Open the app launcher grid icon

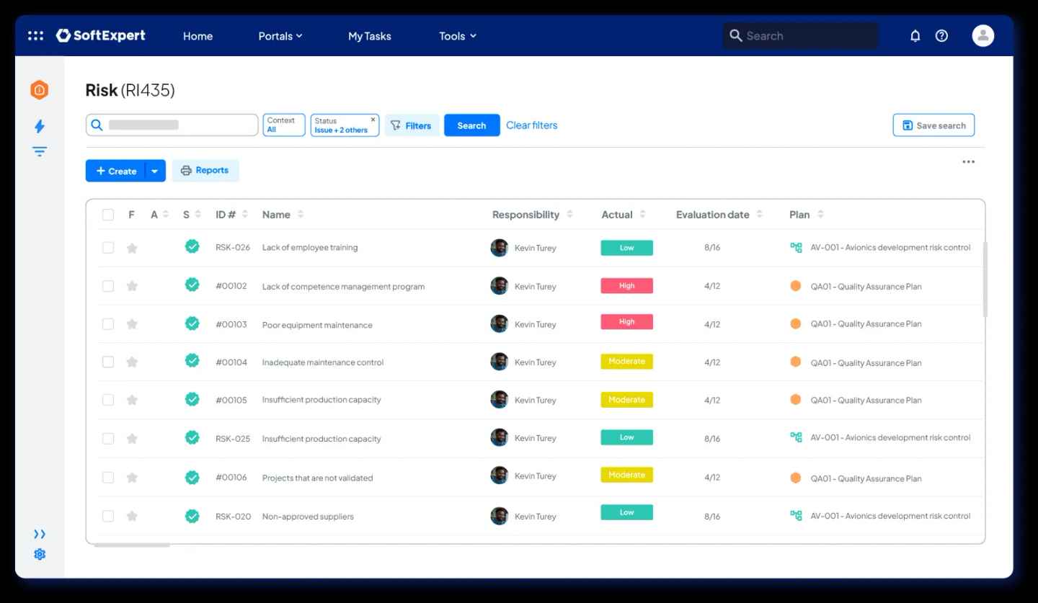(x=35, y=35)
